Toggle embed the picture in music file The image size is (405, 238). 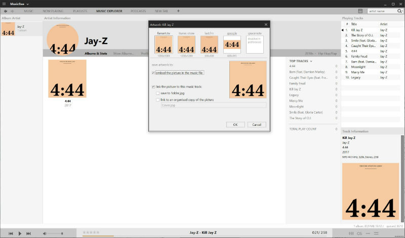(153, 73)
